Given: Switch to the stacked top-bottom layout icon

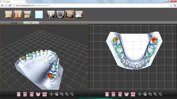Looking at the screenshot, I should pyautogui.click(x=27, y=14).
